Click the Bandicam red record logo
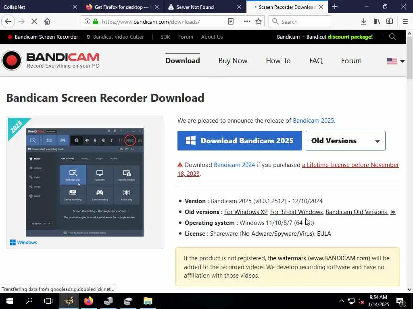Image resolution: width=413 pixels, height=309 pixels. (12, 60)
